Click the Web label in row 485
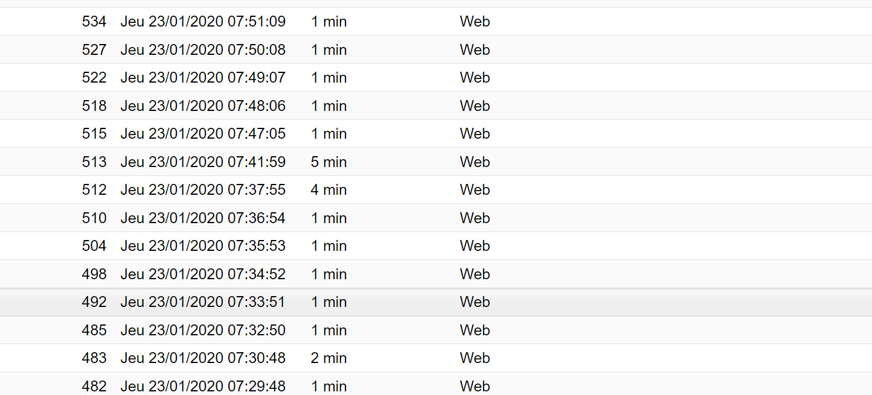Screen dimensions: 872x395 pos(475,330)
